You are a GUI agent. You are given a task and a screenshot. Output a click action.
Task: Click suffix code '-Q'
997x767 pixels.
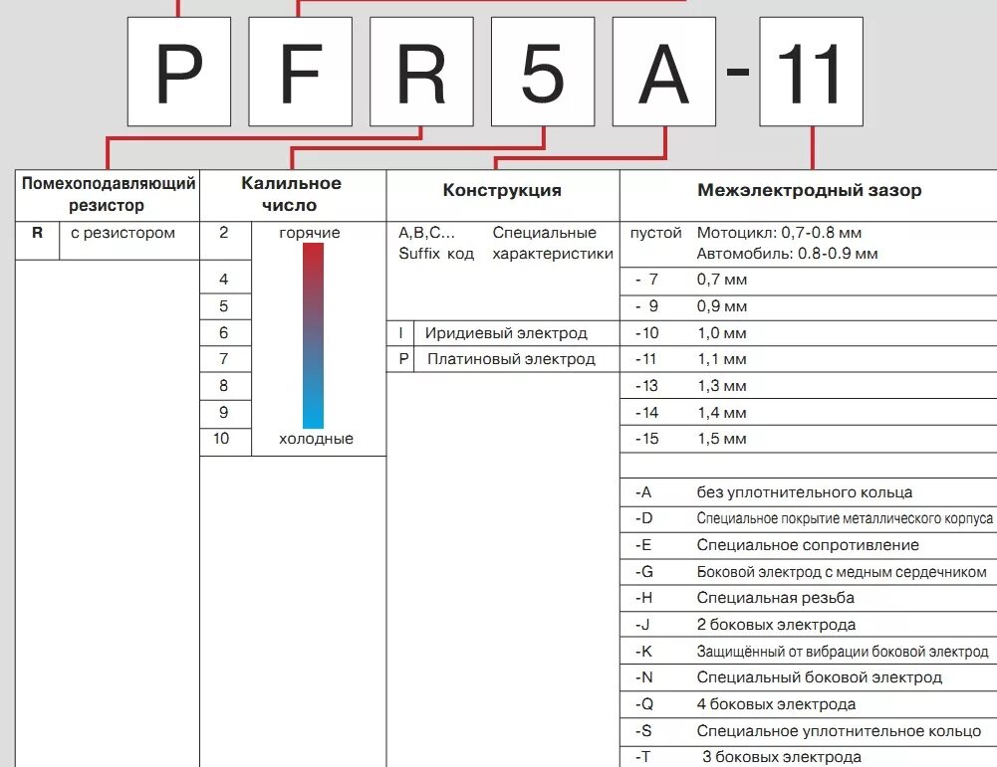point(644,704)
